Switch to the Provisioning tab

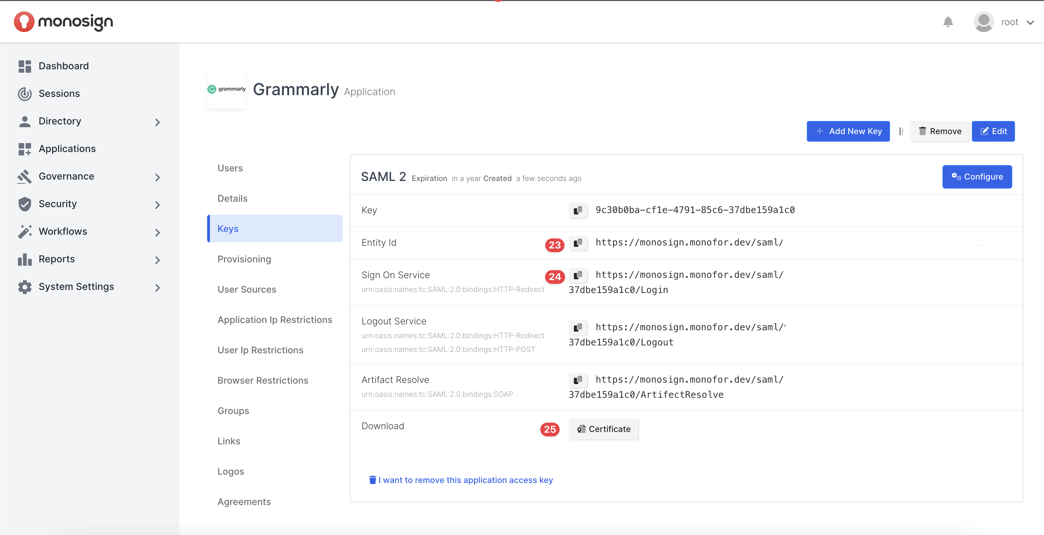(244, 259)
